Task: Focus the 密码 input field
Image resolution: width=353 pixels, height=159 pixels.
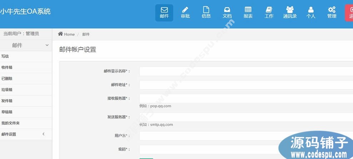Action: (x=246, y=150)
